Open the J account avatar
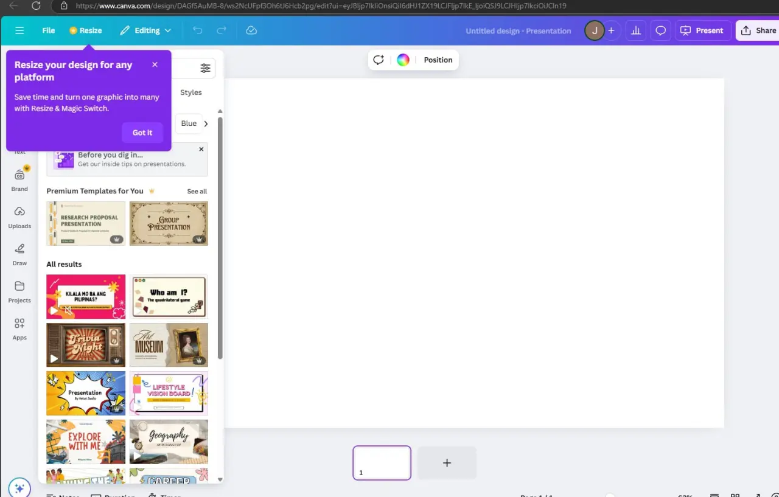779x497 pixels. pyautogui.click(x=595, y=30)
